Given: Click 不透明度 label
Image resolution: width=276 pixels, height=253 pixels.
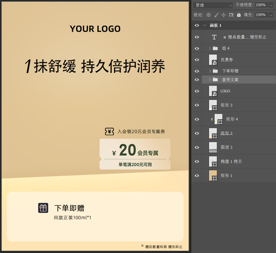Looking at the screenshot, I should 244,5.
